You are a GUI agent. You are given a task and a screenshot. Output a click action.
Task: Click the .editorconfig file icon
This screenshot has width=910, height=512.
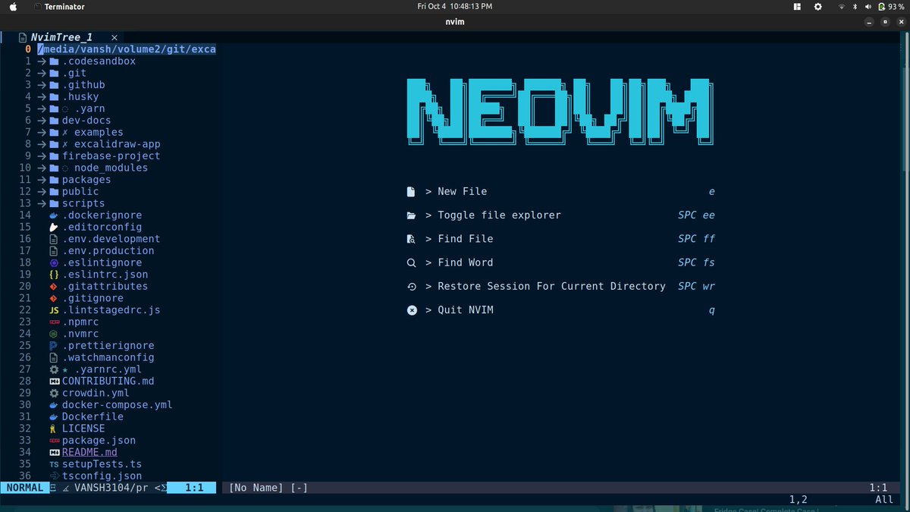click(x=54, y=227)
